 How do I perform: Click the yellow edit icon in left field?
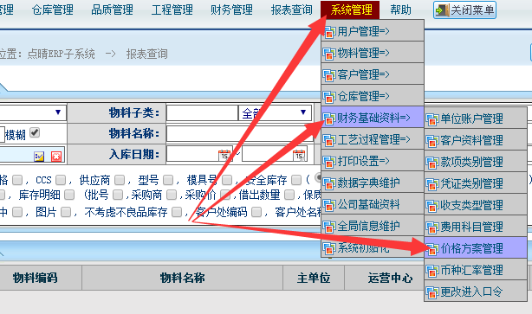point(39,157)
